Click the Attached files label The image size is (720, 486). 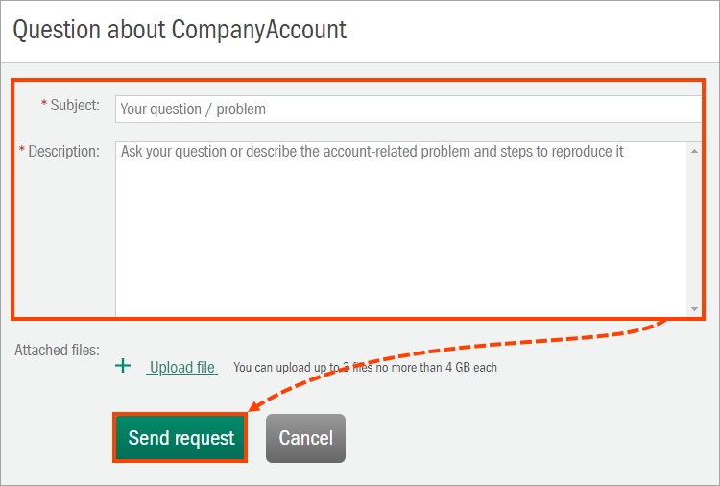point(57,351)
